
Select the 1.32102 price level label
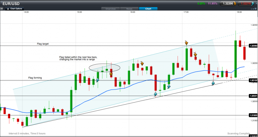253,80
